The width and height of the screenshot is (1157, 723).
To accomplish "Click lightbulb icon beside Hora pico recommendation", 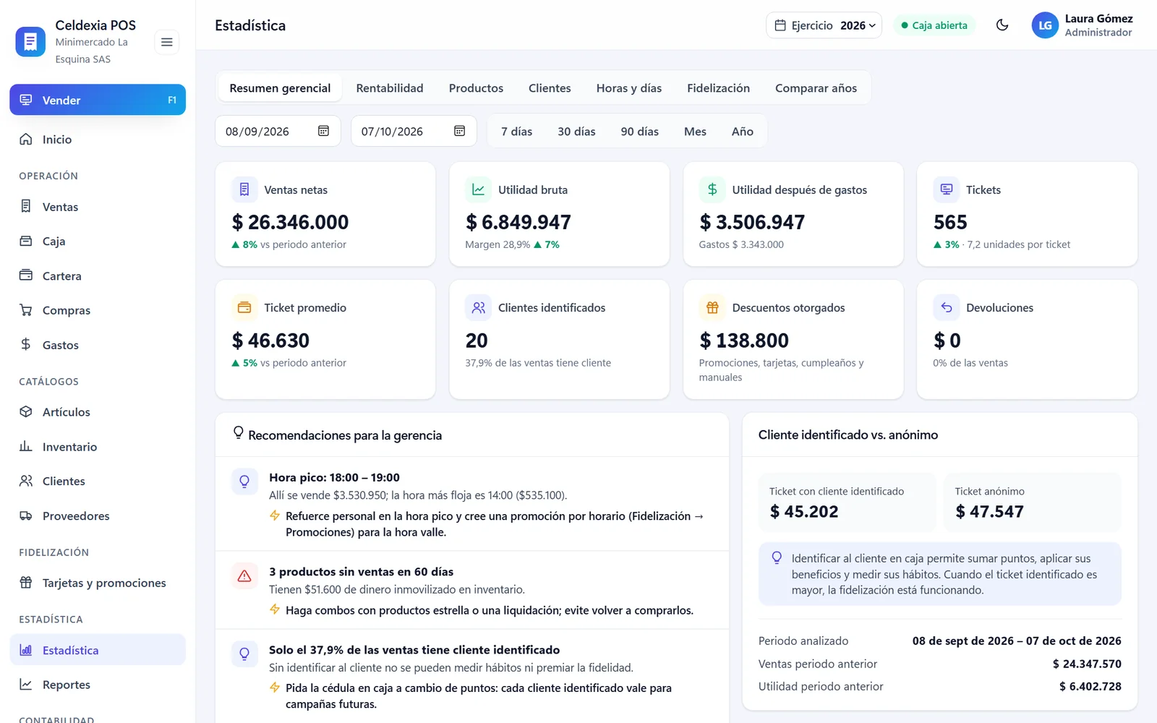I will [x=244, y=482].
